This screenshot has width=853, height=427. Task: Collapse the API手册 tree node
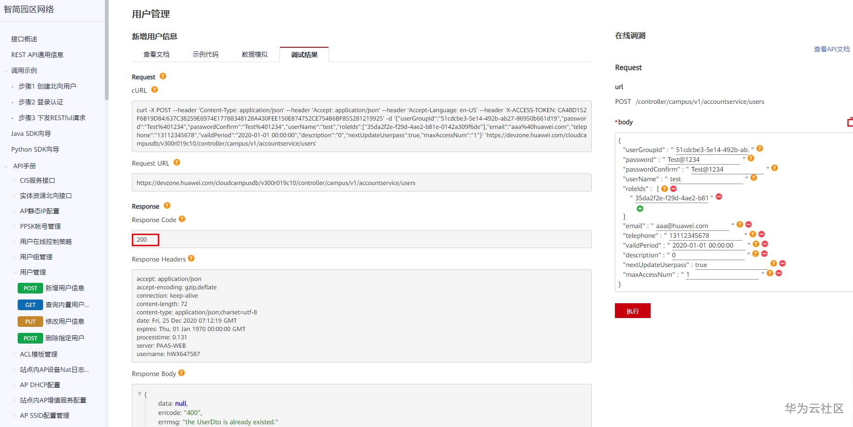(6, 166)
